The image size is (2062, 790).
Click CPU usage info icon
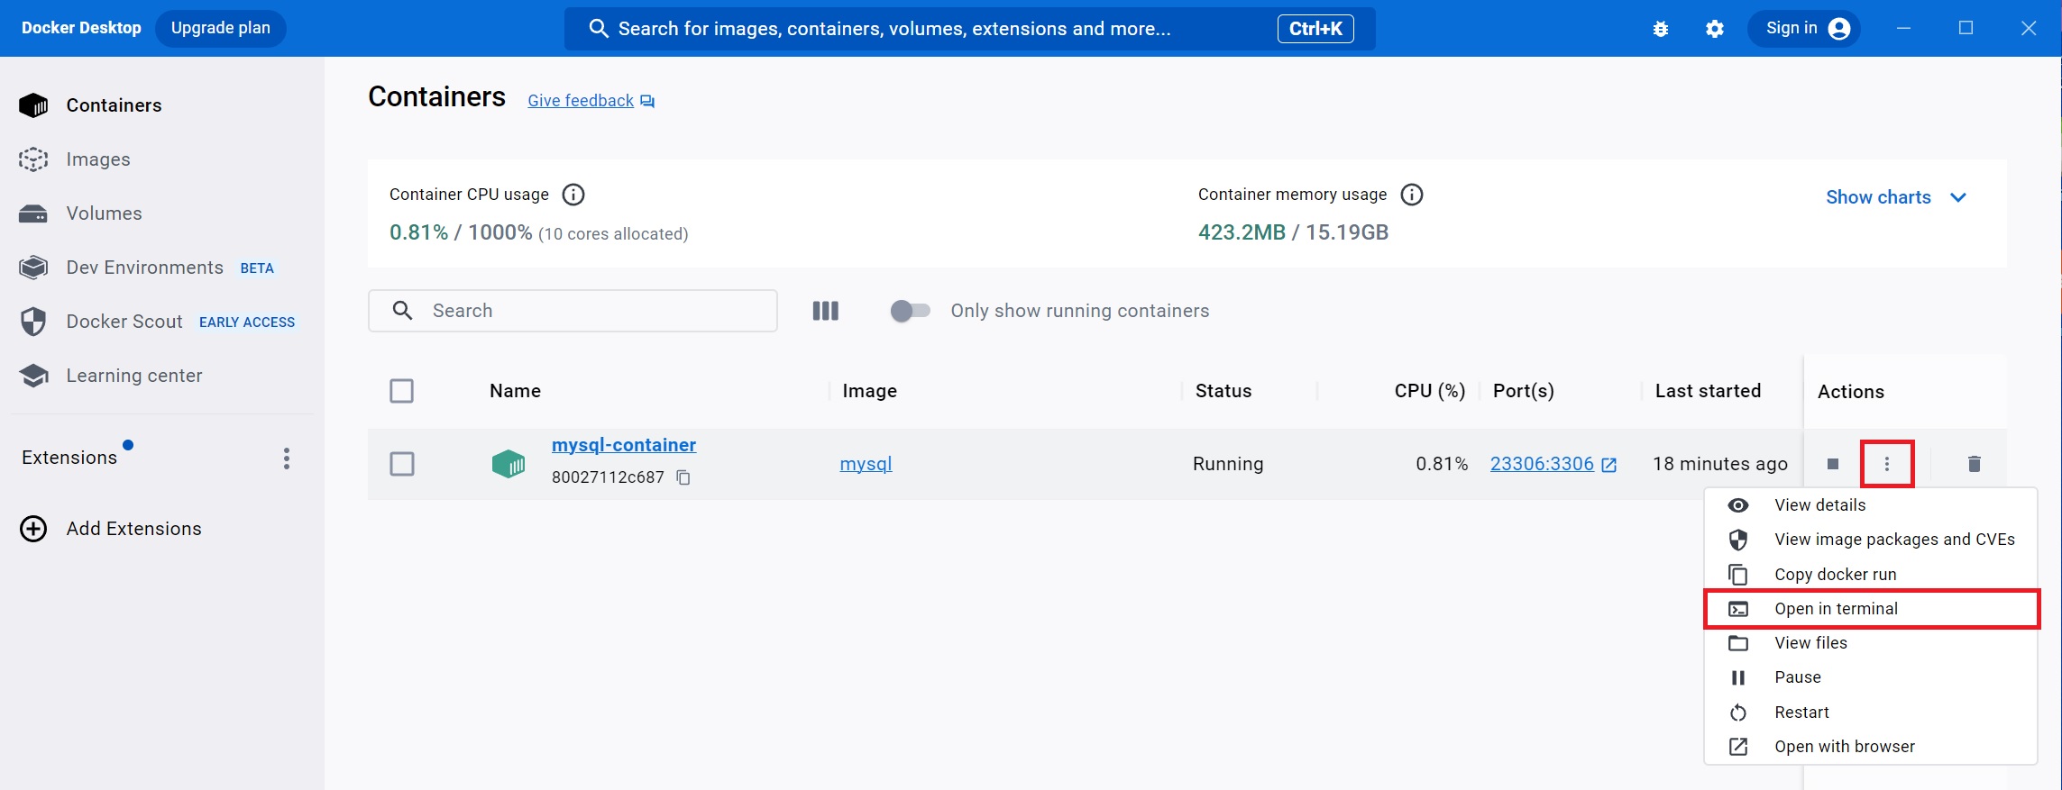coord(573,195)
